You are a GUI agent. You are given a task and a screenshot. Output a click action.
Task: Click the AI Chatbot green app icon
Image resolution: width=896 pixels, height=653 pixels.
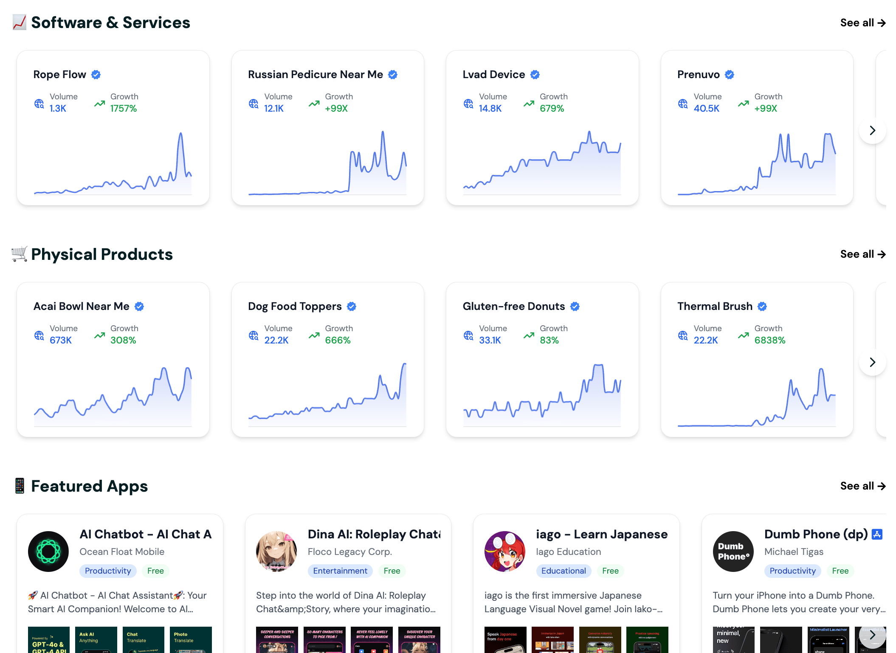click(x=48, y=551)
